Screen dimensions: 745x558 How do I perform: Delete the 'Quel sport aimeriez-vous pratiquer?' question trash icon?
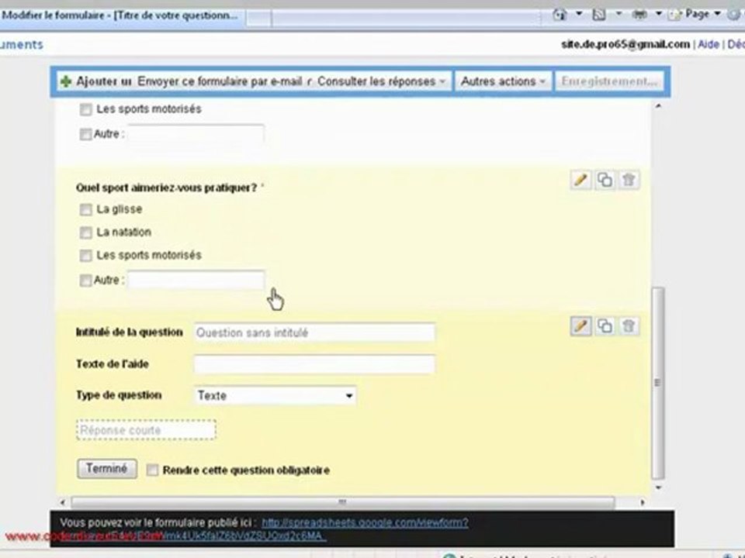tap(629, 180)
